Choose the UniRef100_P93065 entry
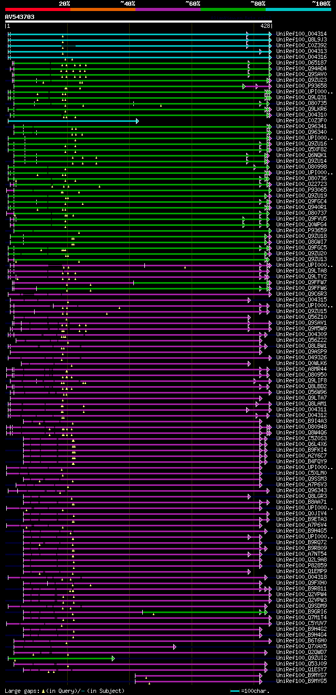Image resolution: width=336 pixels, height=695 pixels. [302, 190]
